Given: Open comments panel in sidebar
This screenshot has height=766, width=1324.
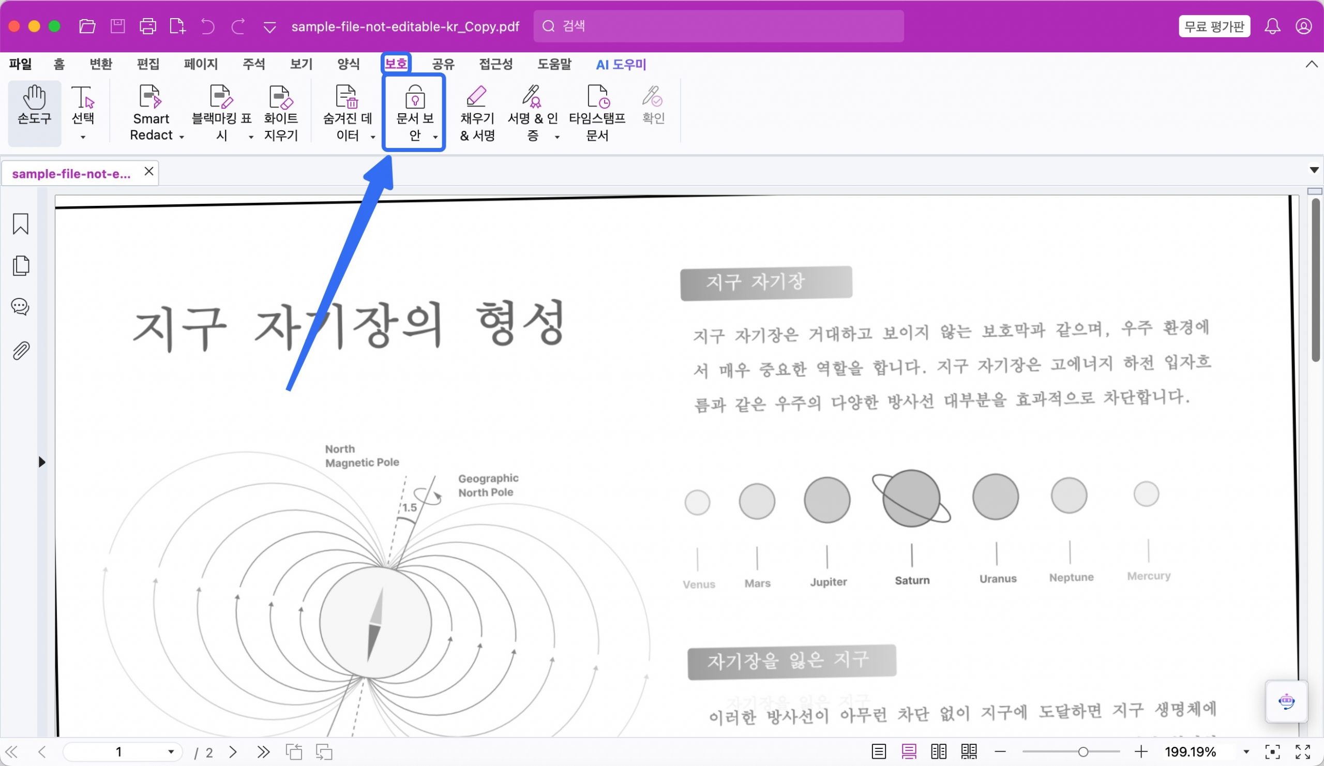Looking at the screenshot, I should point(21,307).
